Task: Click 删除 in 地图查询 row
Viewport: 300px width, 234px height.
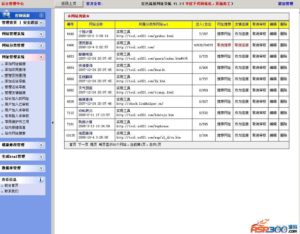Action: tap(284, 135)
